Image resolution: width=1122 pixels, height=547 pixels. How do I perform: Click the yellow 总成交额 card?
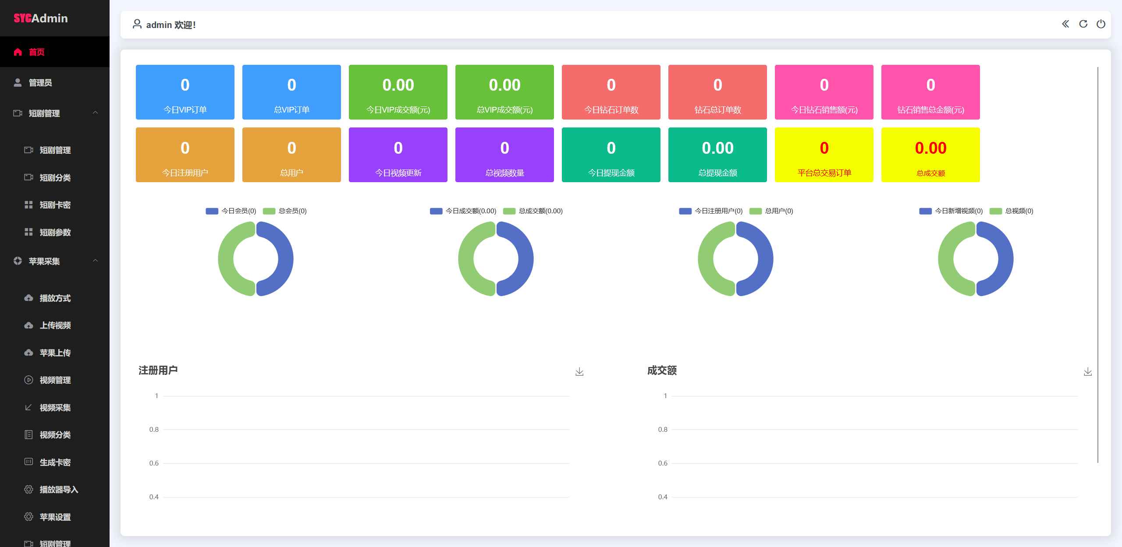point(930,155)
